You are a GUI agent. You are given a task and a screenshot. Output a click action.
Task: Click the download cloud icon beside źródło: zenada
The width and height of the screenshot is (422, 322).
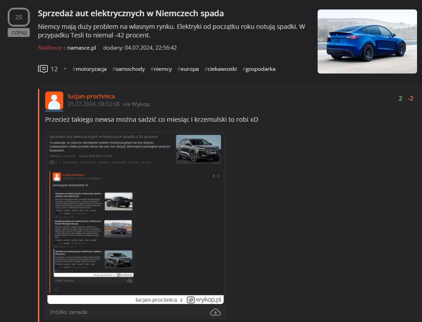216,312
